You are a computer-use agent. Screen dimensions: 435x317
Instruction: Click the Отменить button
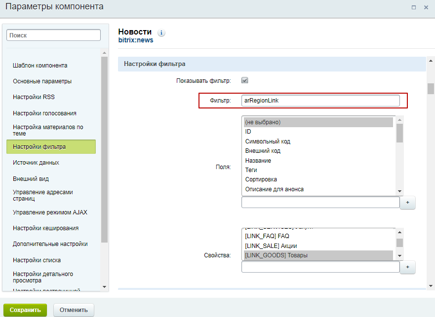(74, 310)
